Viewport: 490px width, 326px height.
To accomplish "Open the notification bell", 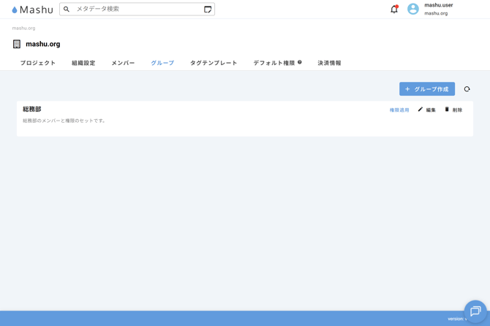I will pos(394,10).
